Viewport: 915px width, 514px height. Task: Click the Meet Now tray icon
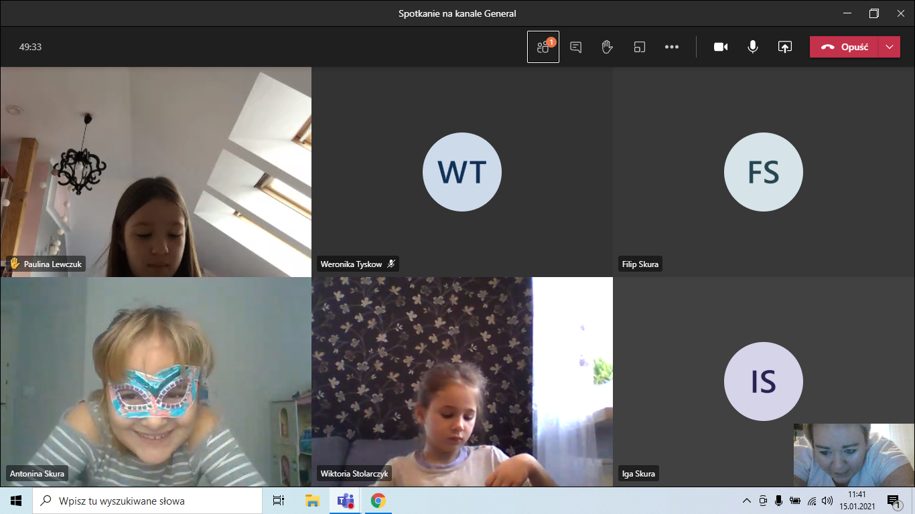pyautogui.click(x=764, y=501)
